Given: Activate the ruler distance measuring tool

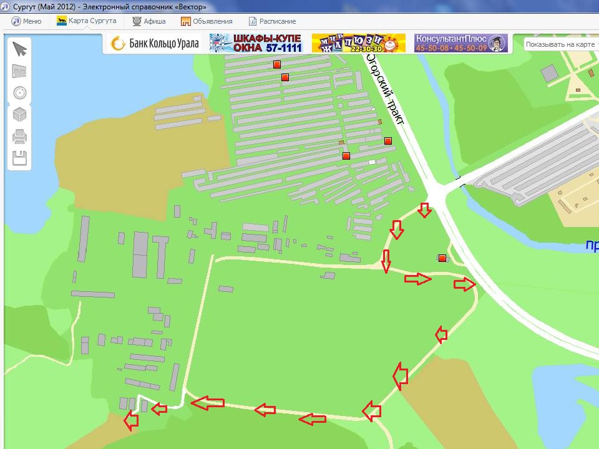Looking at the screenshot, I should (19, 71).
